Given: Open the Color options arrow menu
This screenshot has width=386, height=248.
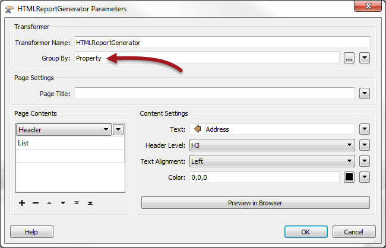Looking at the screenshot, I should (365, 177).
